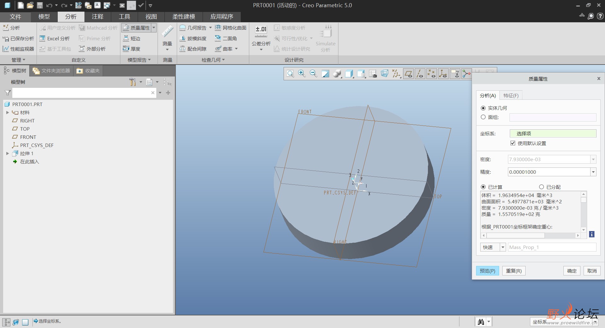Zoom out using the minus magnifier

pyautogui.click(x=313, y=74)
